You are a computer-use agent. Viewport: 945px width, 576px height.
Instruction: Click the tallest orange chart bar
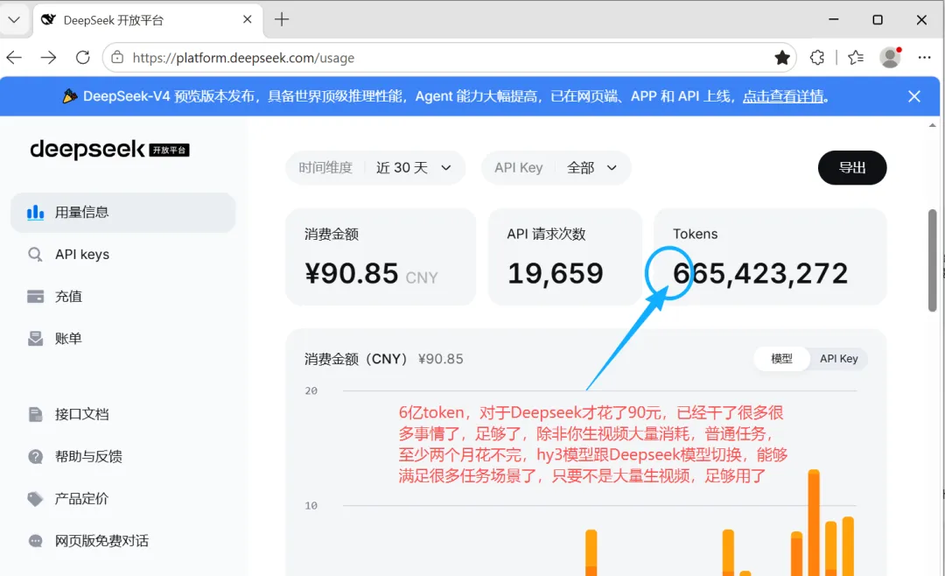pyautogui.click(x=814, y=523)
